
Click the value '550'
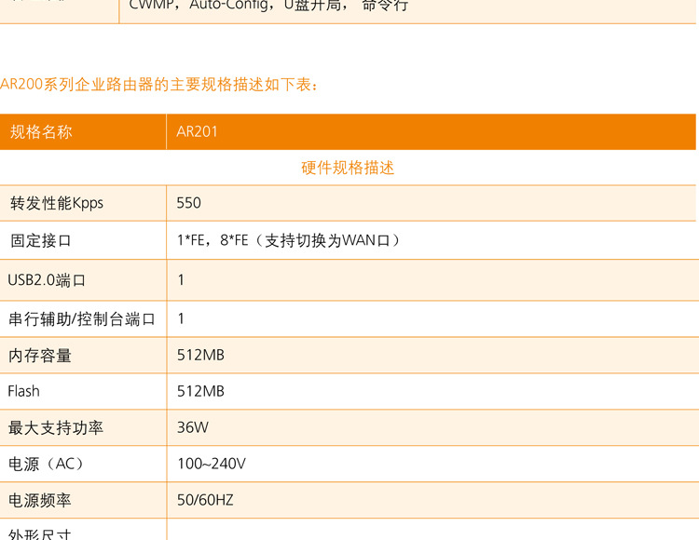(x=188, y=203)
